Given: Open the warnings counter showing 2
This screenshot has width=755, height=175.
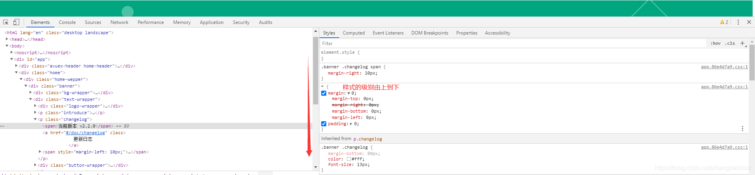Looking at the screenshot, I should [724, 22].
